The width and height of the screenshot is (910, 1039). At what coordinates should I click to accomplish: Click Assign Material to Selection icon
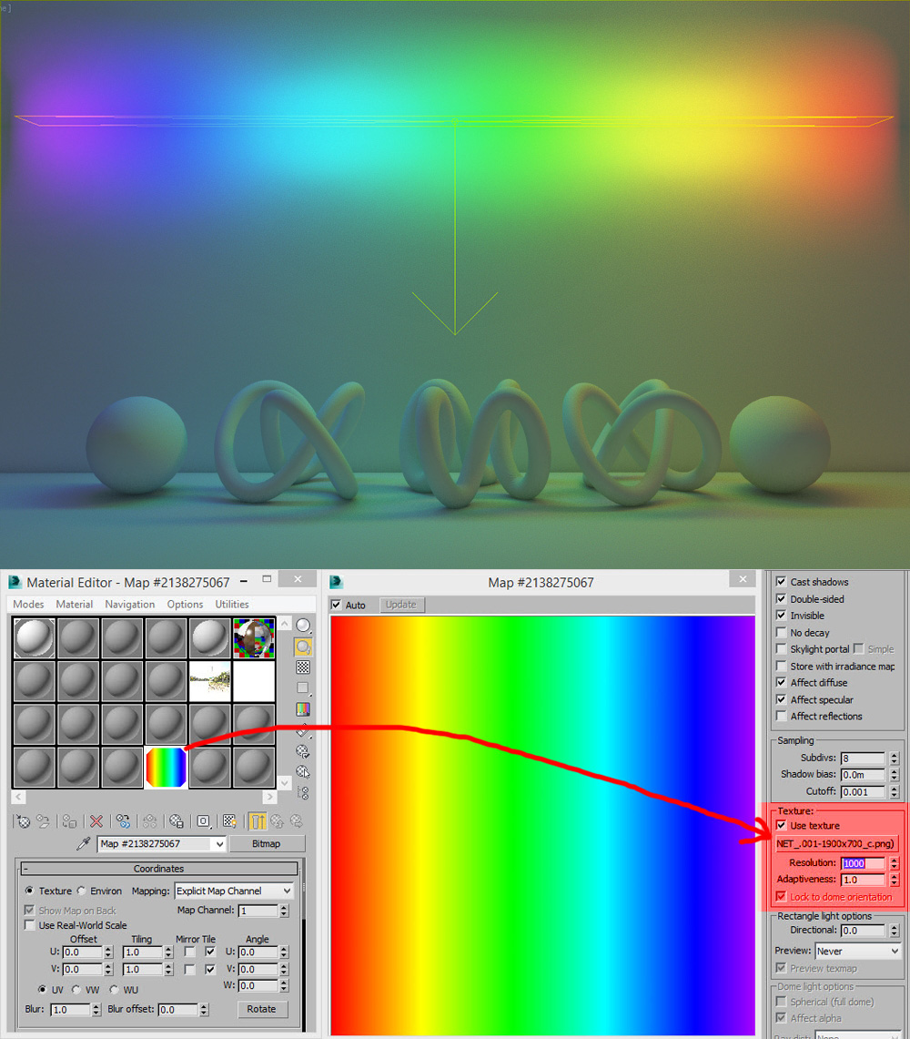click(x=69, y=821)
